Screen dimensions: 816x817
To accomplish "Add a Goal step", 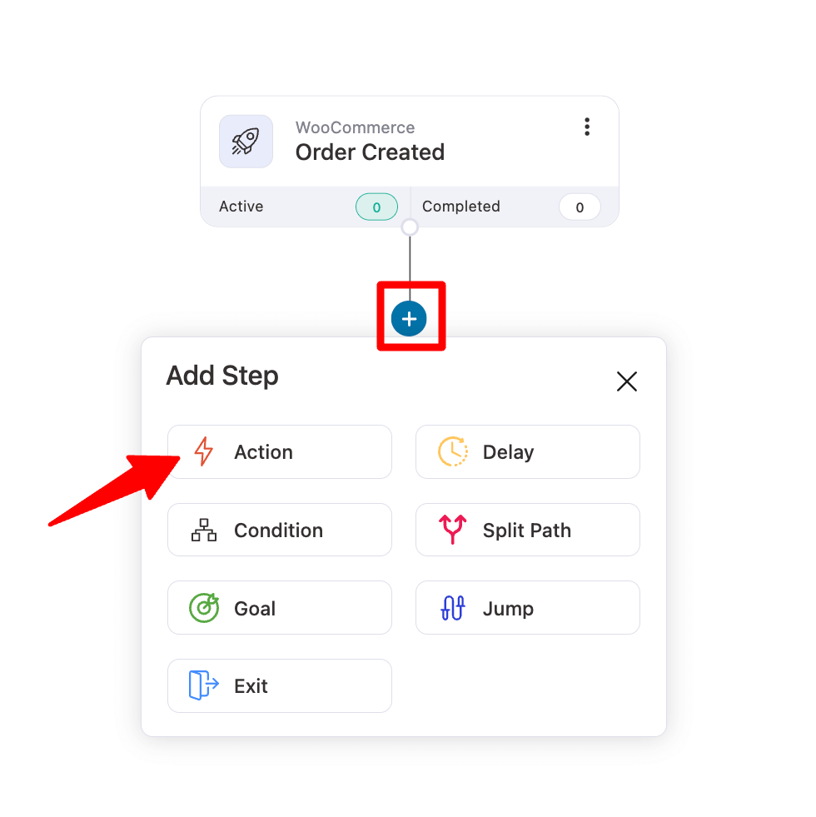I will click(x=279, y=607).
